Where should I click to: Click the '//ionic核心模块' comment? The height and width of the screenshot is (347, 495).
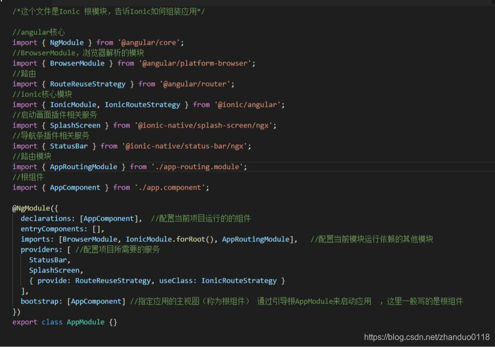click(42, 94)
